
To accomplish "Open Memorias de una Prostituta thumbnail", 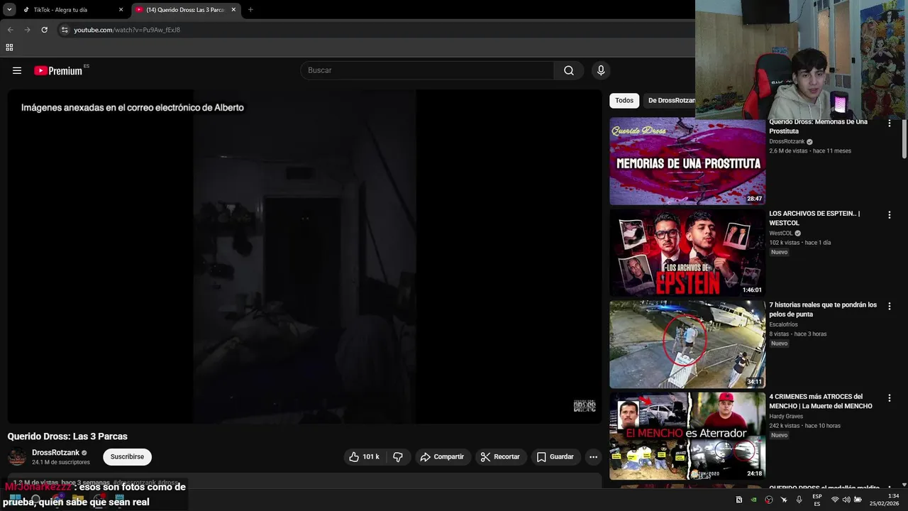I will (x=687, y=161).
